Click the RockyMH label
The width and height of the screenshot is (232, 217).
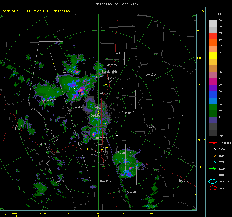[x=68, y=72]
